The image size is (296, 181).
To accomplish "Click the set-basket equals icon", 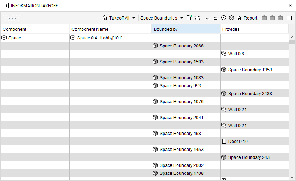I will click(280, 18).
